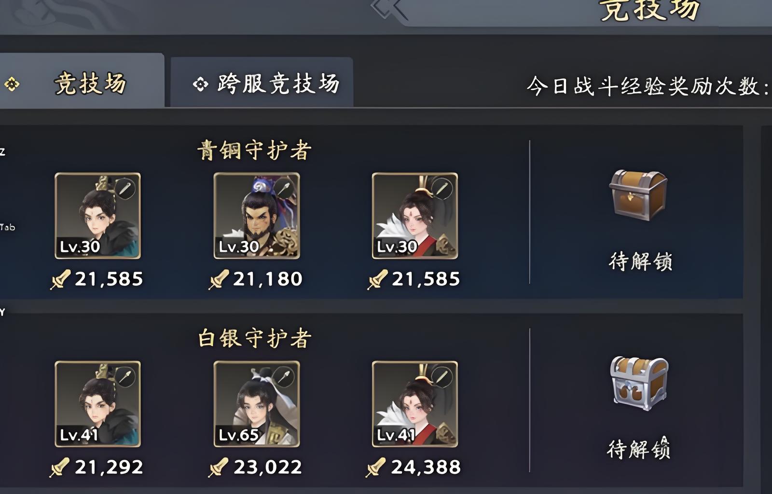772x494 pixels.
Task: Select the Lv.65 hero in 白银守护者
Action: (257, 404)
